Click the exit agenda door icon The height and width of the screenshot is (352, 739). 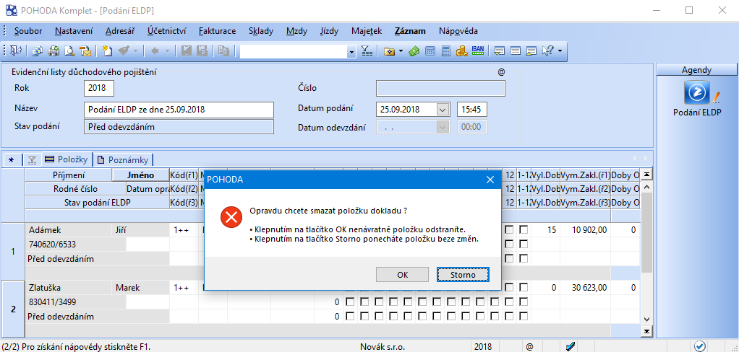coord(15,50)
